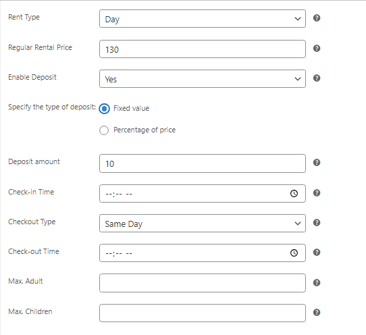This screenshot has width=366, height=335.
Task: Expand the Rent Type dropdown
Action: pos(203,19)
